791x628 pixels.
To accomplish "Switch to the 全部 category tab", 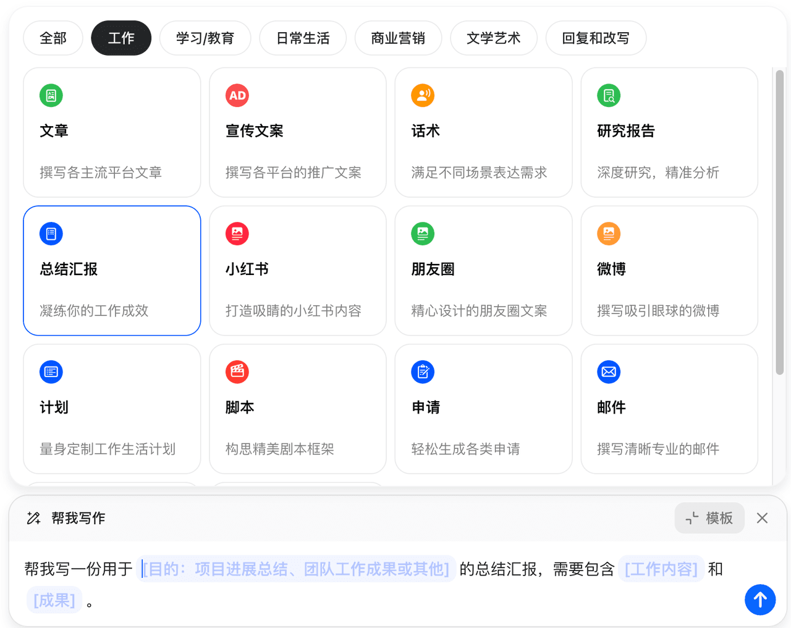I will [53, 38].
